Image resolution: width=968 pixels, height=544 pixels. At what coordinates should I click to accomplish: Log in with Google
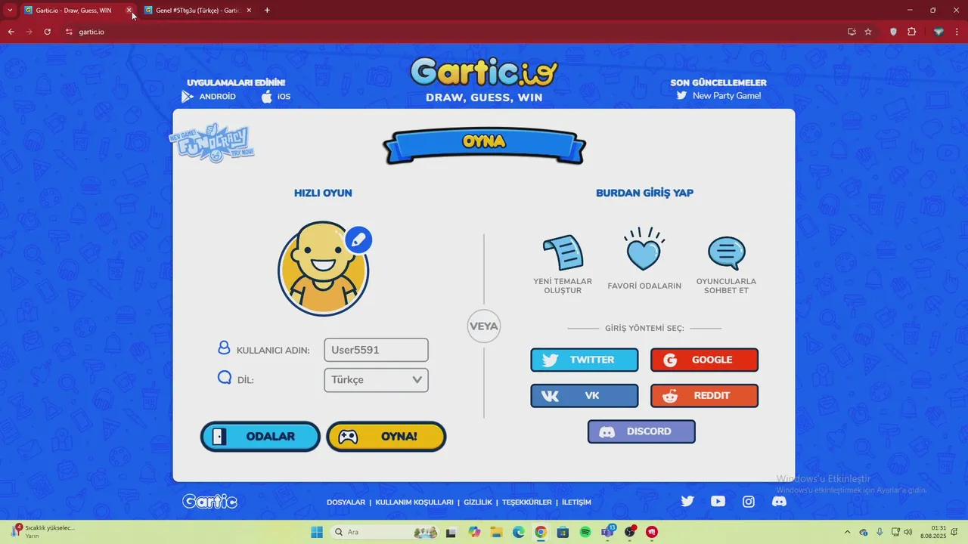(704, 360)
